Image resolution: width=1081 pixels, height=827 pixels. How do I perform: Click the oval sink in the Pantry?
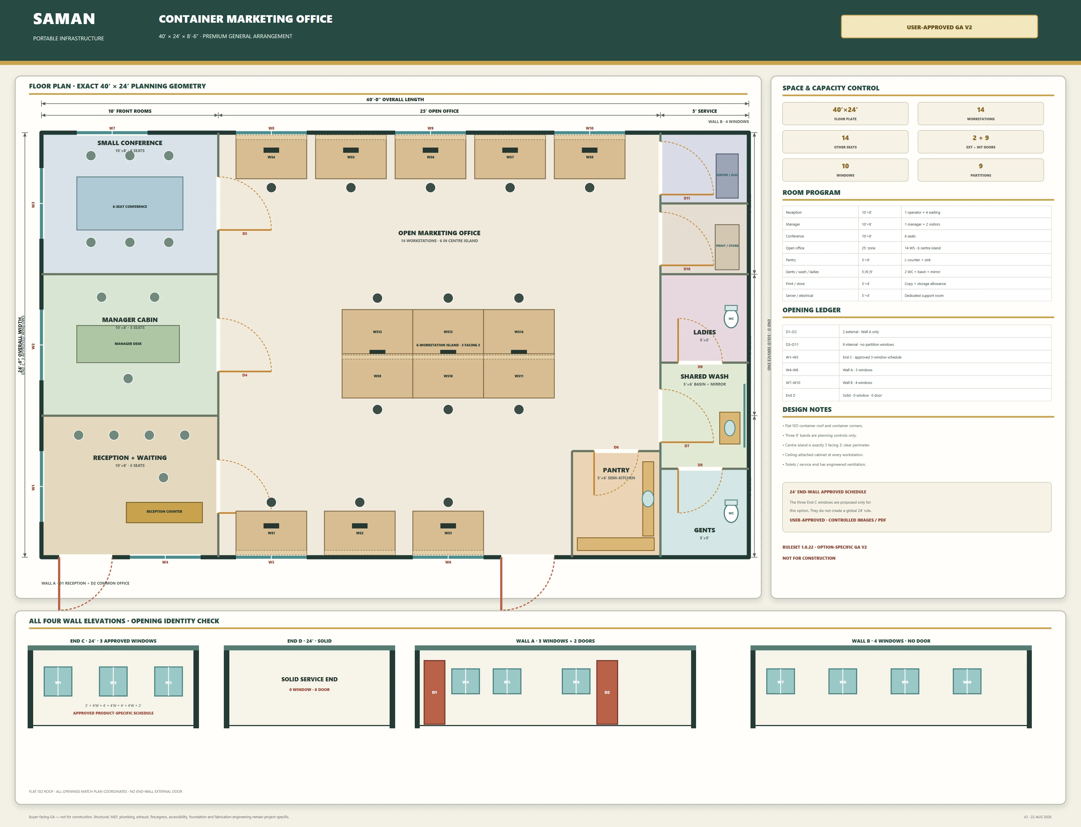pyautogui.click(x=648, y=499)
